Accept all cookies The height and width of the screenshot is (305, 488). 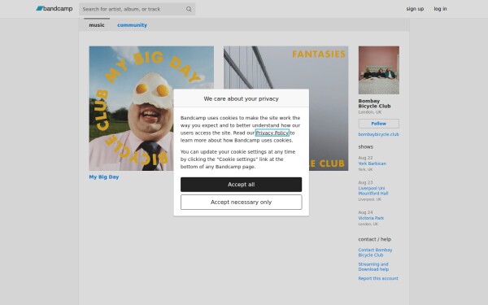(x=241, y=185)
